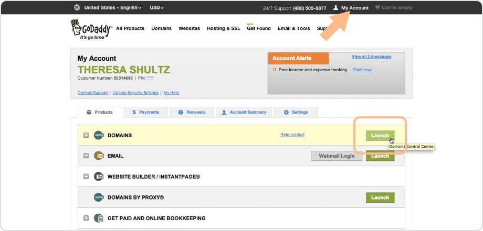Viewport: 483px width, 231px height.
Task: Expand the Get Paid and Online Bookkeeping row
Action: [x=86, y=218]
